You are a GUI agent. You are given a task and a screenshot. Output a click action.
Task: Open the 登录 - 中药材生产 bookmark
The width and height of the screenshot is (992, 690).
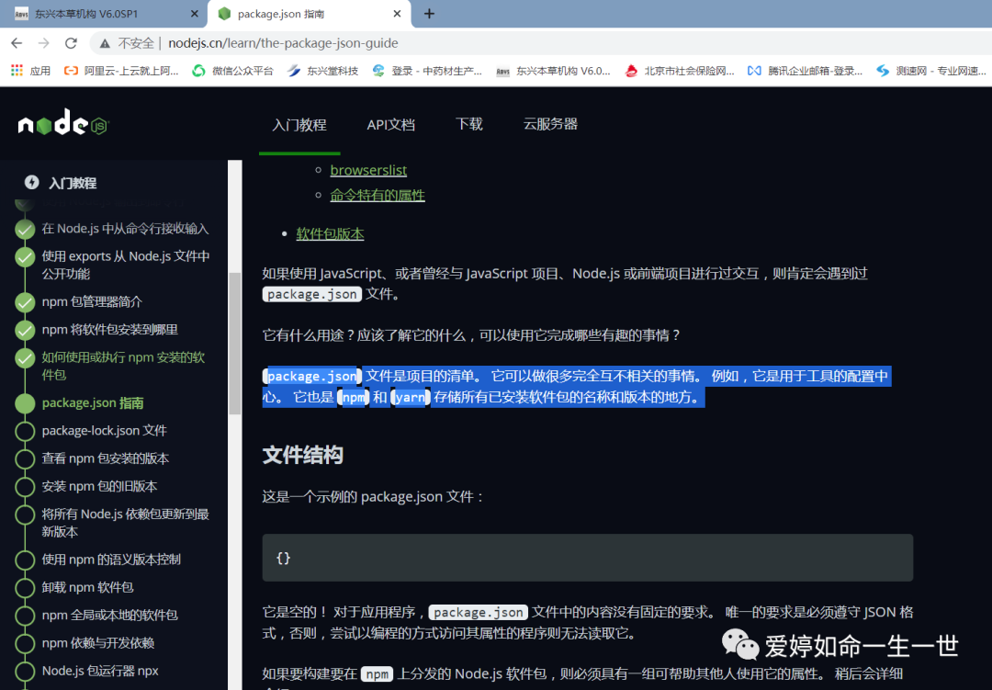point(427,71)
